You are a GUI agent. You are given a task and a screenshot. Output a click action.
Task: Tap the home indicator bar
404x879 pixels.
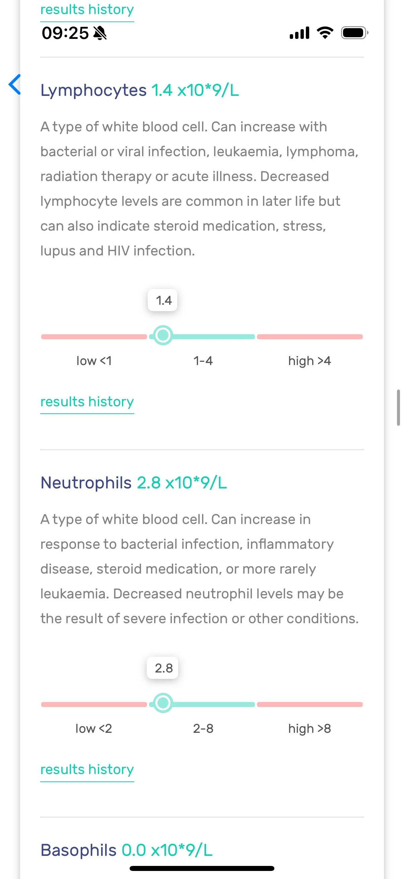click(x=202, y=868)
